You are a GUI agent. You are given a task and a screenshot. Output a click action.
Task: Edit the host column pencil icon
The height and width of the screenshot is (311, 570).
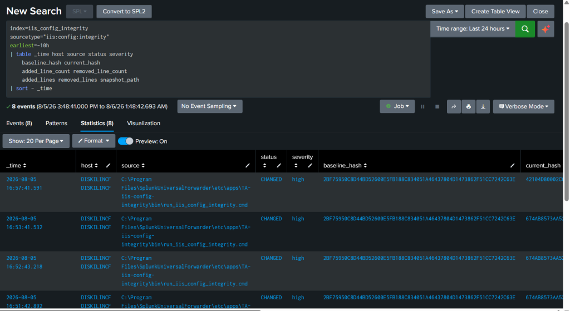coord(108,165)
